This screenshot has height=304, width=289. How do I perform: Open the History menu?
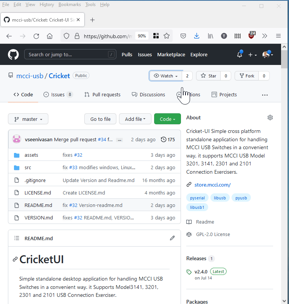pos(47,5)
